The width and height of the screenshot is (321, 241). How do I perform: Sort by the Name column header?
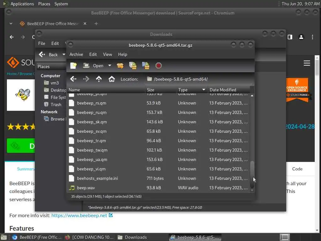tap(106, 90)
